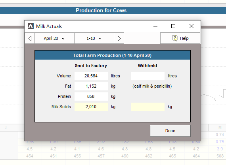Click Total Farm Production title bar

(113, 55)
